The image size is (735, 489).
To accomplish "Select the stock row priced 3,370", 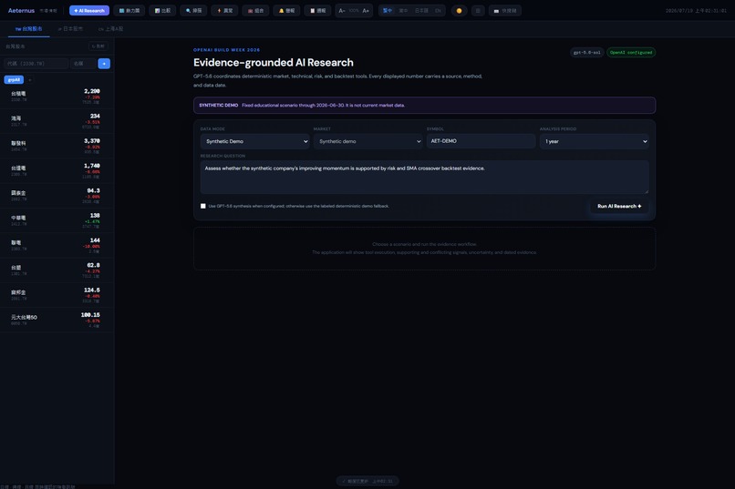I will 57,146.
